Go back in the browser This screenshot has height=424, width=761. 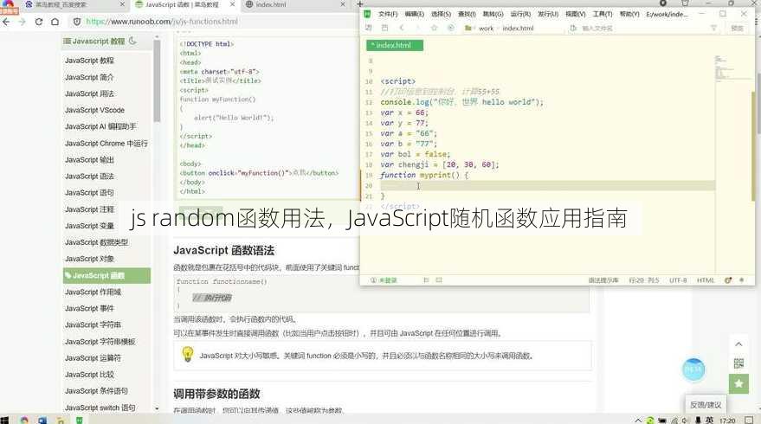(6, 22)
